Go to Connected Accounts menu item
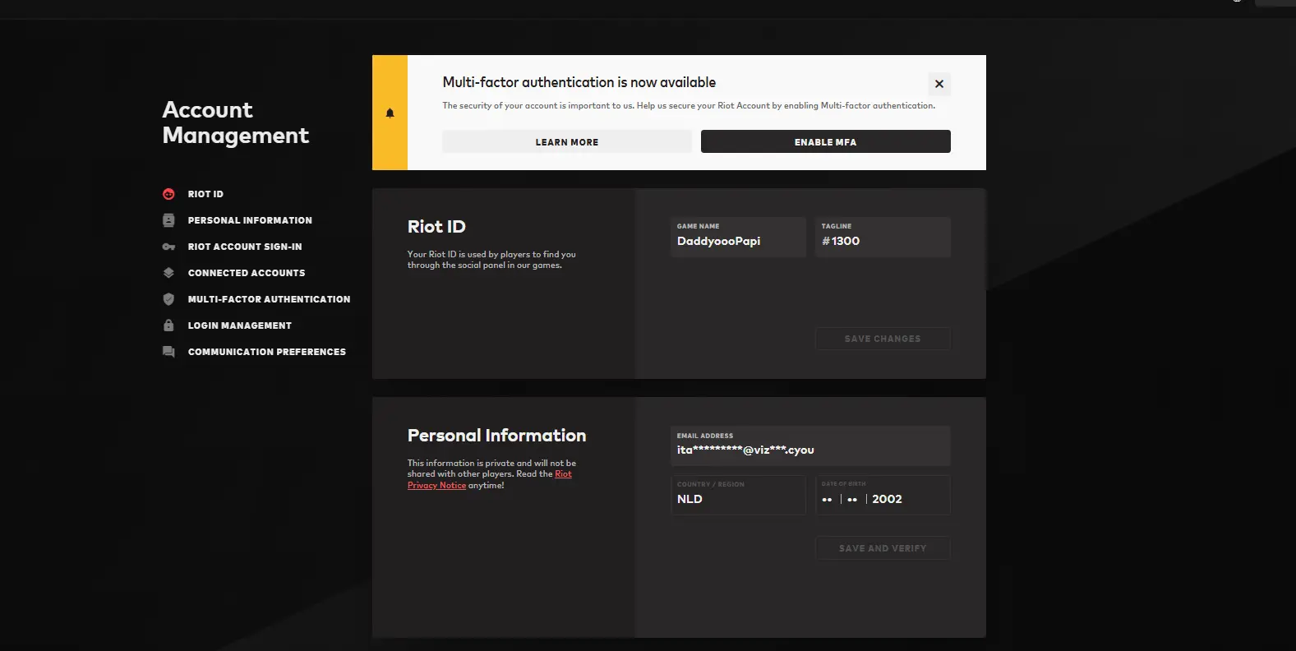This screenshot has width=1296, height=651. (246, 273)
